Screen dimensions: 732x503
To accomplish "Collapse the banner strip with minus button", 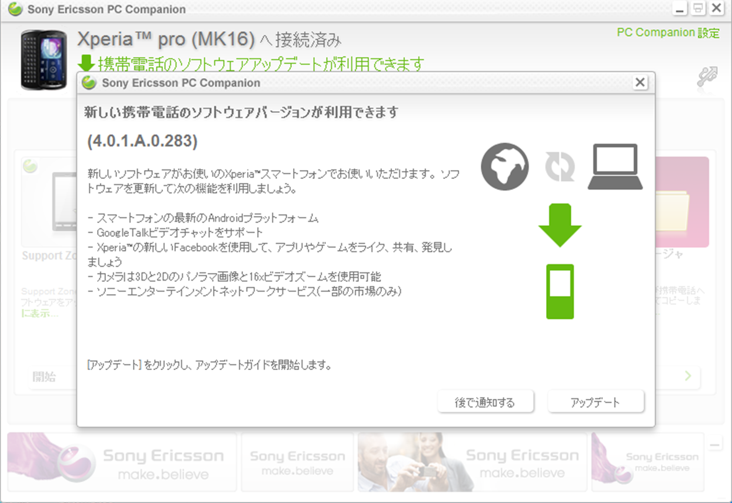I will point(715,445).
